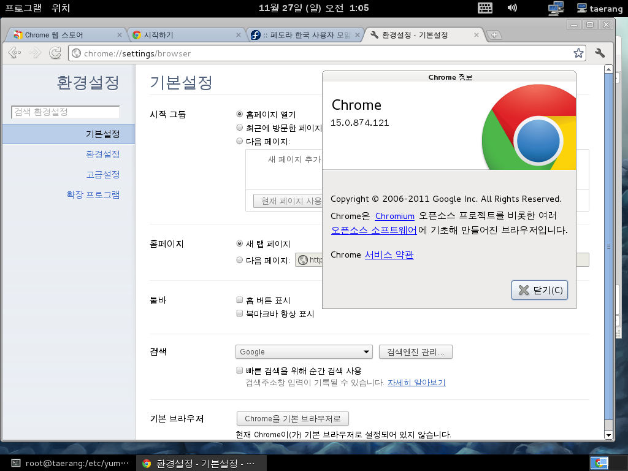Open the 자세히 알아보기 link
Image resolution: width=628 pixels, height=471 pixels.
click(x=416, y=383)
